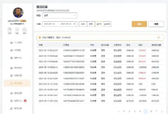Expand the 类型 dropdown showing 全部
Screen dimensions: 168x114
[60, 16]
